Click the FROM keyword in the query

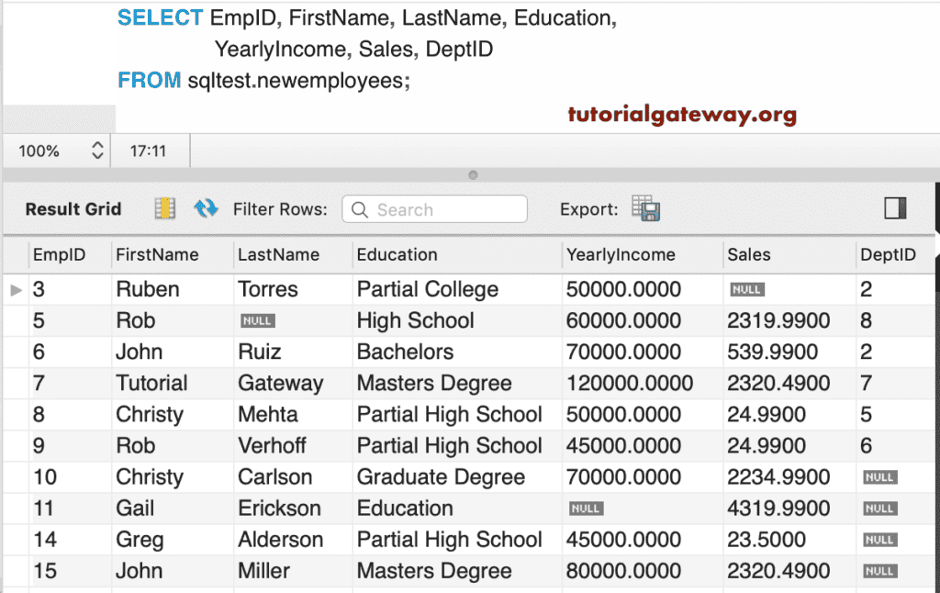coord(150,81)
